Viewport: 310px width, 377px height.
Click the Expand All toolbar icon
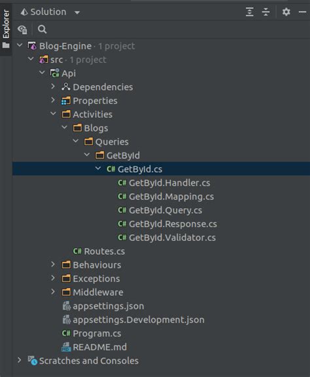(x=249, y=12)
